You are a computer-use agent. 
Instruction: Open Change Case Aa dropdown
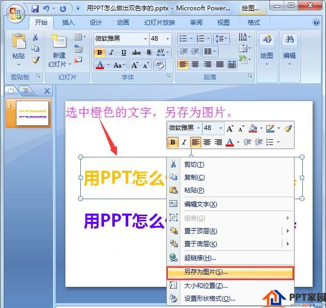(119, 66)
